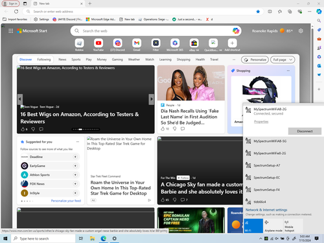Open the Copilot sidebar icon
Viewport: 324px width, 243px height.
coord(319,12)
